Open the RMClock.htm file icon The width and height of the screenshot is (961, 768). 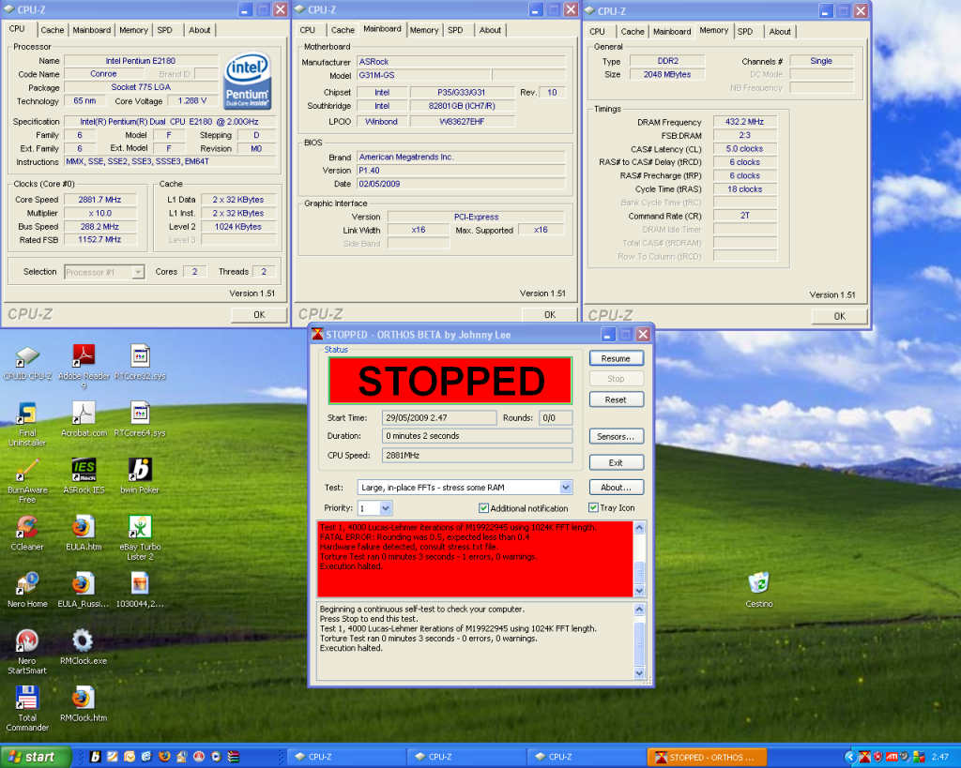[x=84, y=703]
